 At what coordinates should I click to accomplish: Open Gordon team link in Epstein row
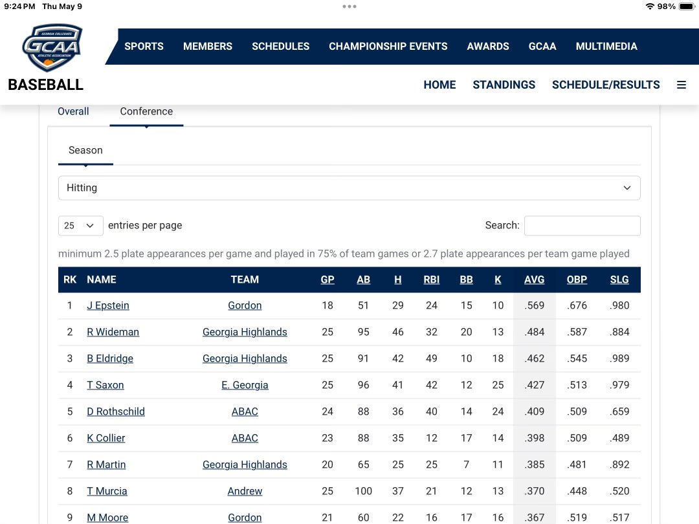click(245, 305)
